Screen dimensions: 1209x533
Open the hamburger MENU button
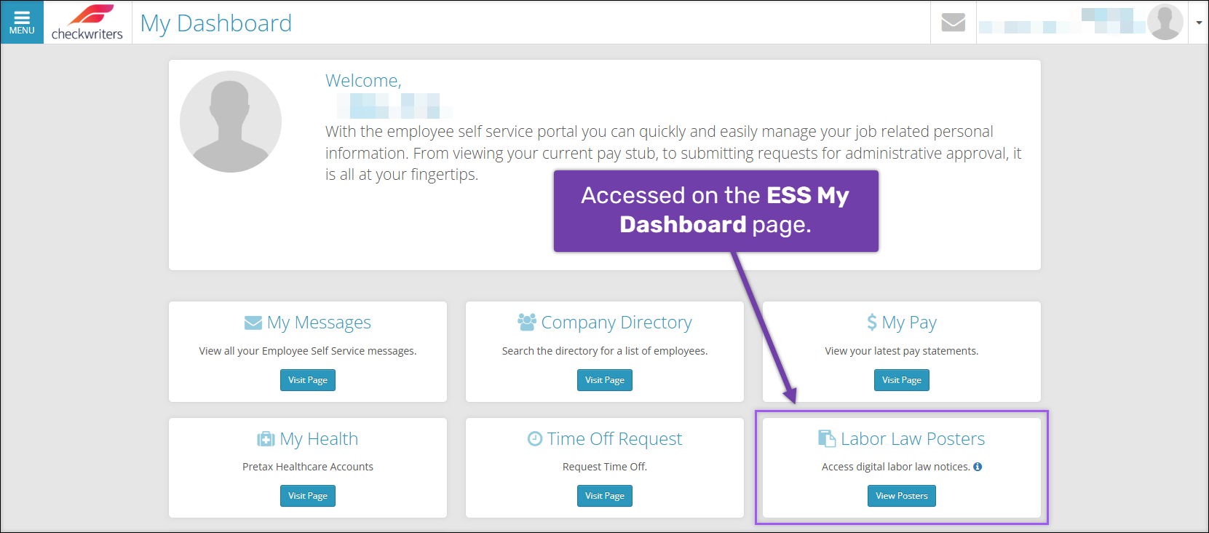[x=22, y=23]
